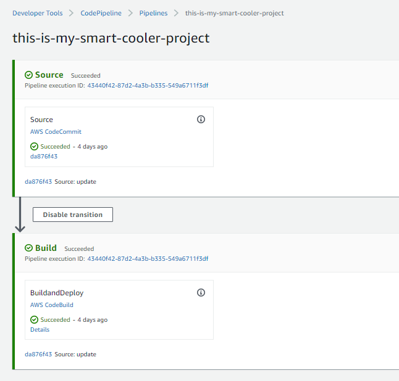The height and width of the screenshot is (381, 399).
Task: Click BuildandDeploy Succeeded status check icon
Action: coord(34,319)
